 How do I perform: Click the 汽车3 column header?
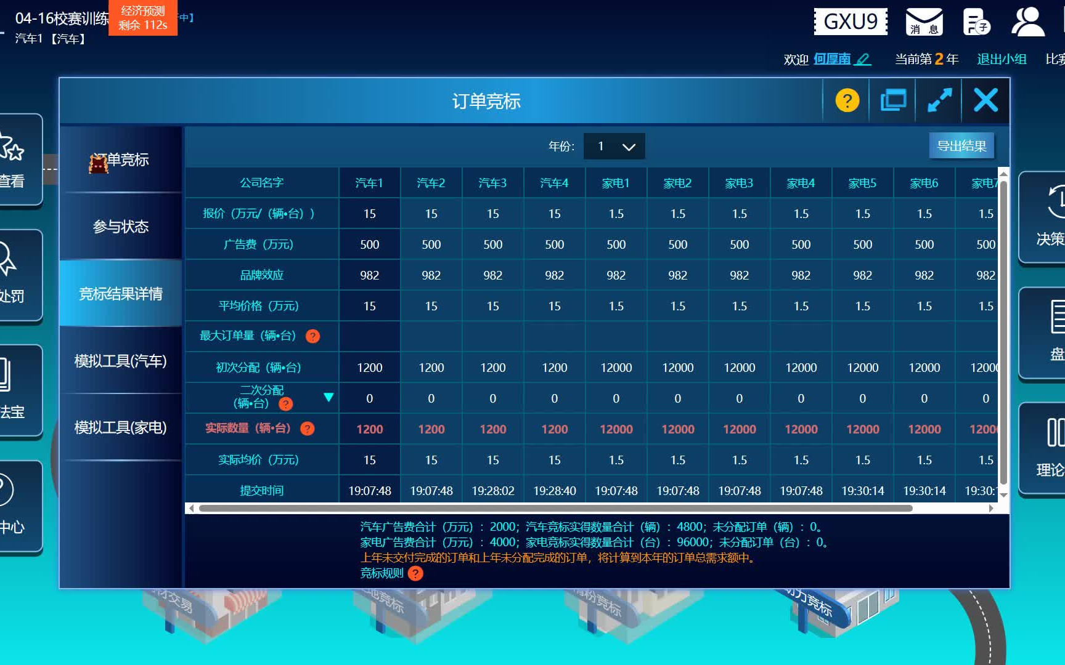pos(492,183)
